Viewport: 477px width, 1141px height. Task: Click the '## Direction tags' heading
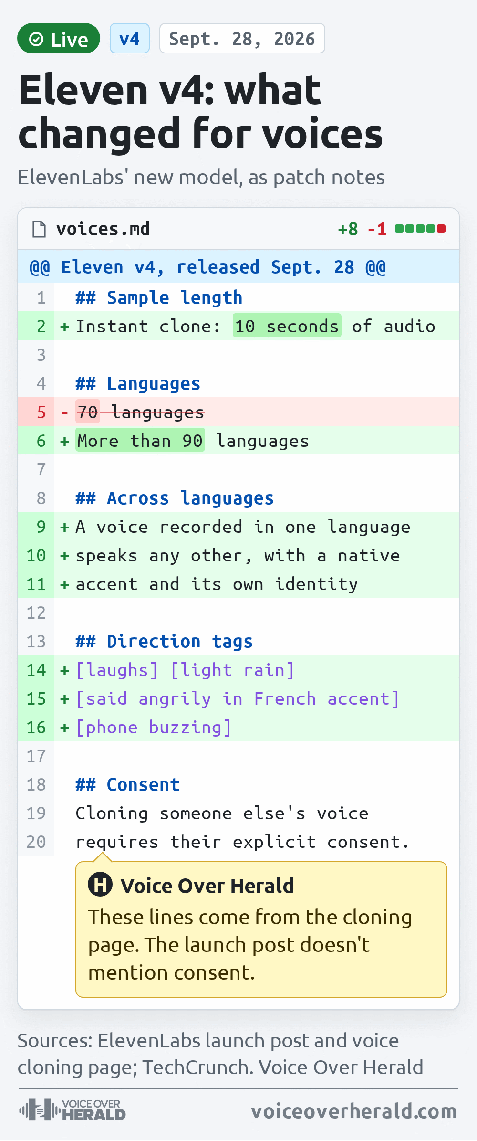tap(164, 641)
